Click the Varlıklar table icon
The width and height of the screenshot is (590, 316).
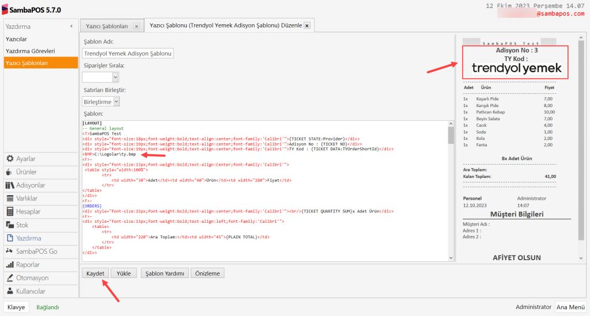coord(10,199)
